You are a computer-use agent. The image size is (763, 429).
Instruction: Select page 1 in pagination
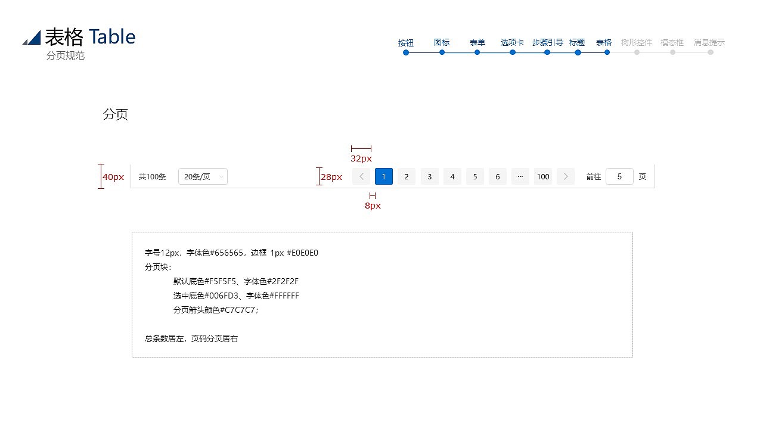coord(384,176)
